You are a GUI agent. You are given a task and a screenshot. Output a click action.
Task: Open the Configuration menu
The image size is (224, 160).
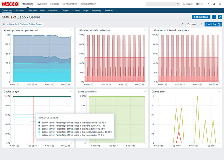[70, 4]
